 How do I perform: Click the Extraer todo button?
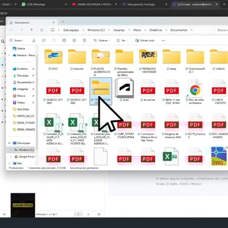145,41
